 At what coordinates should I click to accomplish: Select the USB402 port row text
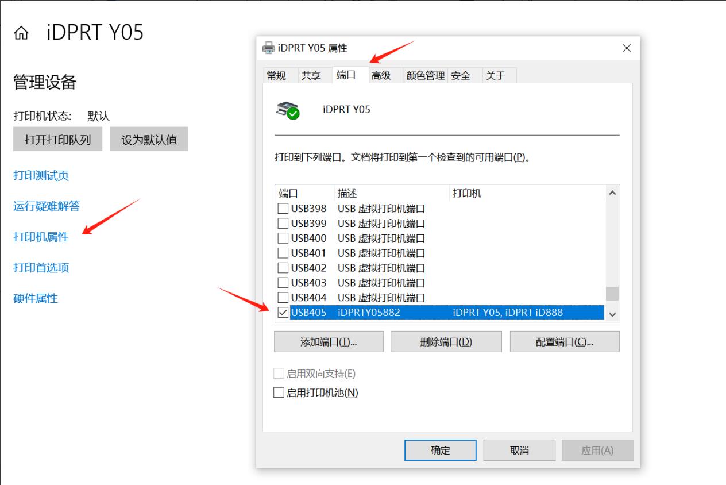coord(308,268)
